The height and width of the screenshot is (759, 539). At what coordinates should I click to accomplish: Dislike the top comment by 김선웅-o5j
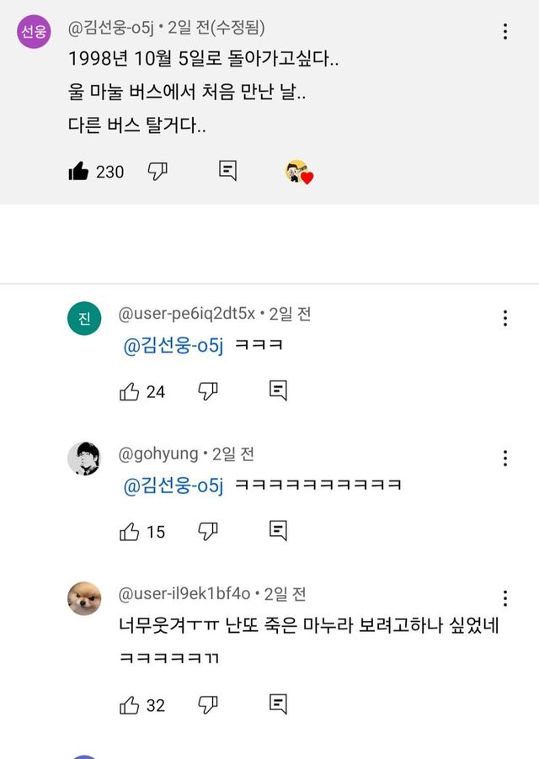pos(157,172)
